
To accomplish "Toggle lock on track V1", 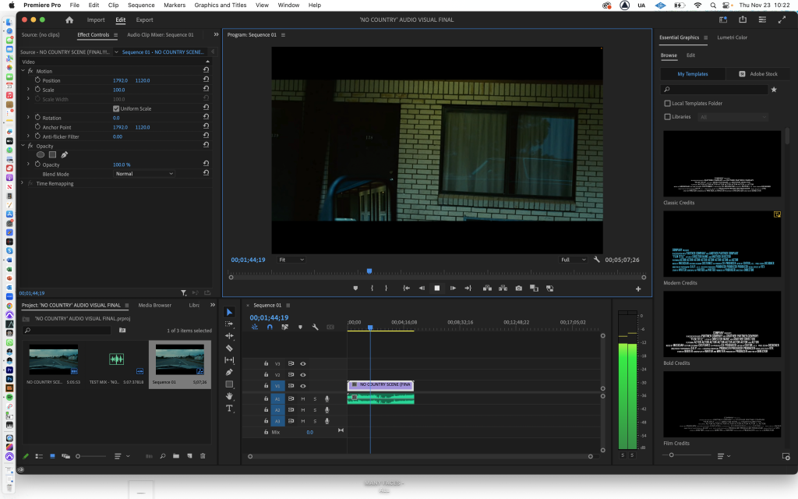I will click(266, 386).
